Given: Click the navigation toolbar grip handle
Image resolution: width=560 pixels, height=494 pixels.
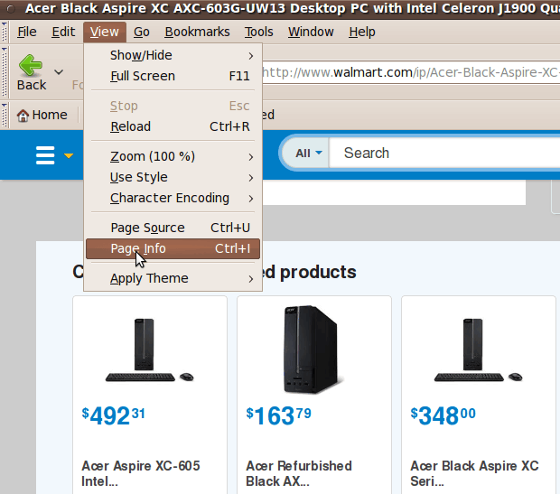Looking at the screenshot, I should coord(5,72).
